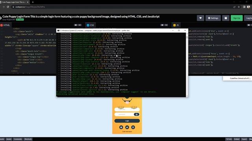Expand the HTML panel dropdown arrow

80,25
